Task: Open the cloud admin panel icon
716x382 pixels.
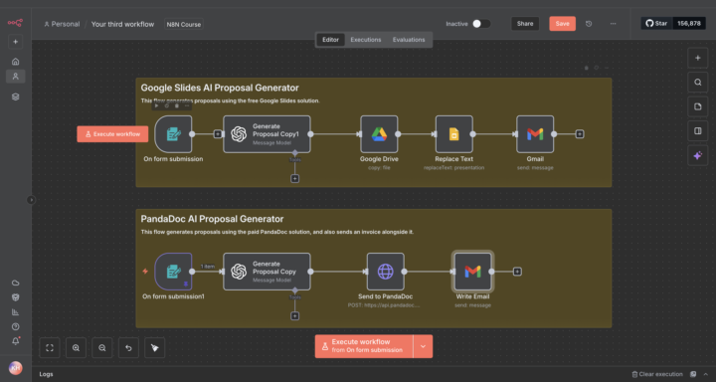Action: (x=16, y=283)
